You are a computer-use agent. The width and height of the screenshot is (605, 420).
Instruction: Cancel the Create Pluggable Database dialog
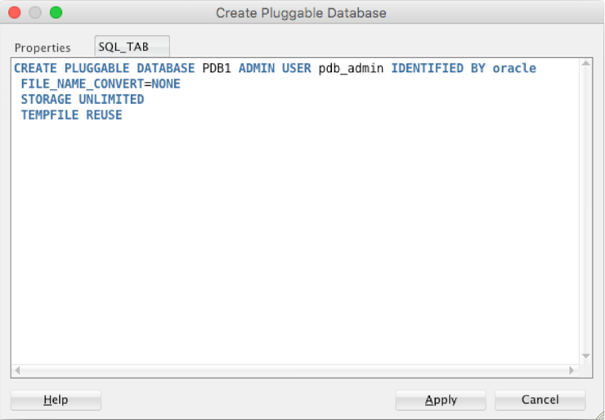coord(540,400)
